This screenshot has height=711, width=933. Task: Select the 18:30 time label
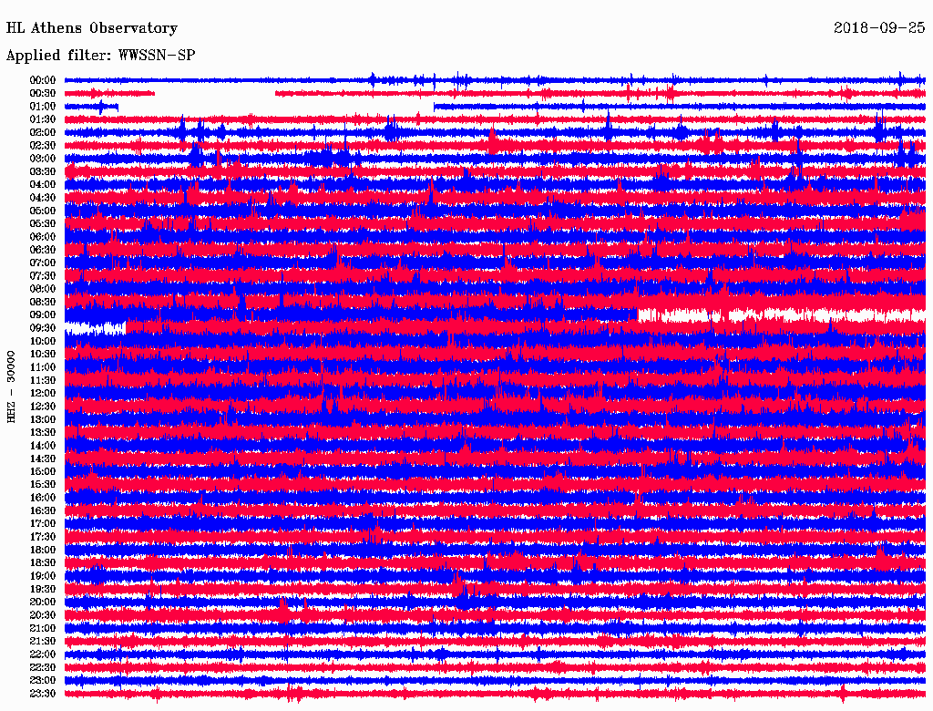pos(43,563)
